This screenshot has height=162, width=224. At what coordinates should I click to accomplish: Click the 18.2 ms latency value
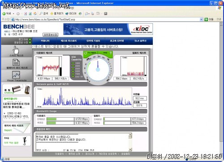(140, 98)
